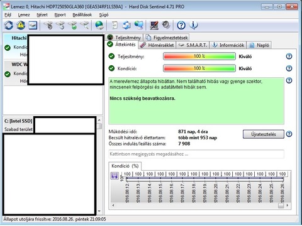
Task: Open help icon beside the green status message
Action: pyautogui.click(x=289, y=80)
